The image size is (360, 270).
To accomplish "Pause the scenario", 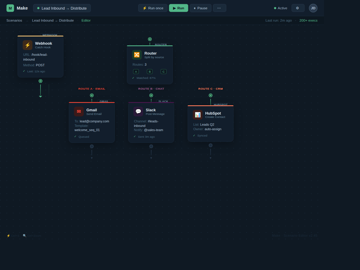I will pos(200,8).
